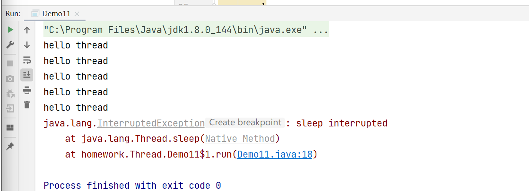This screenshot has width=529, height=191.
Task: Clear all console output via trash icon
Action: [x=27, y=105]
